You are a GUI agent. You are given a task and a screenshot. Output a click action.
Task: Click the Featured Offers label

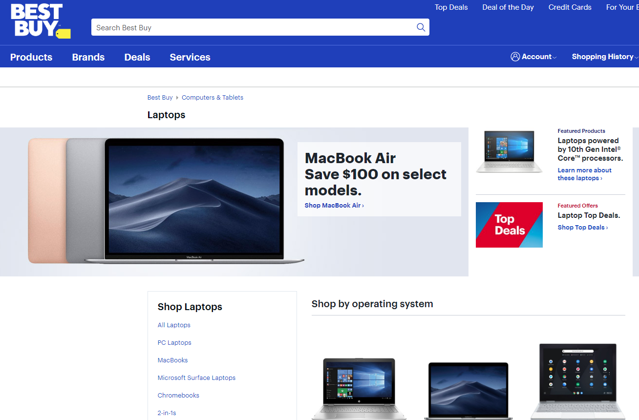[x=578, y=206]
